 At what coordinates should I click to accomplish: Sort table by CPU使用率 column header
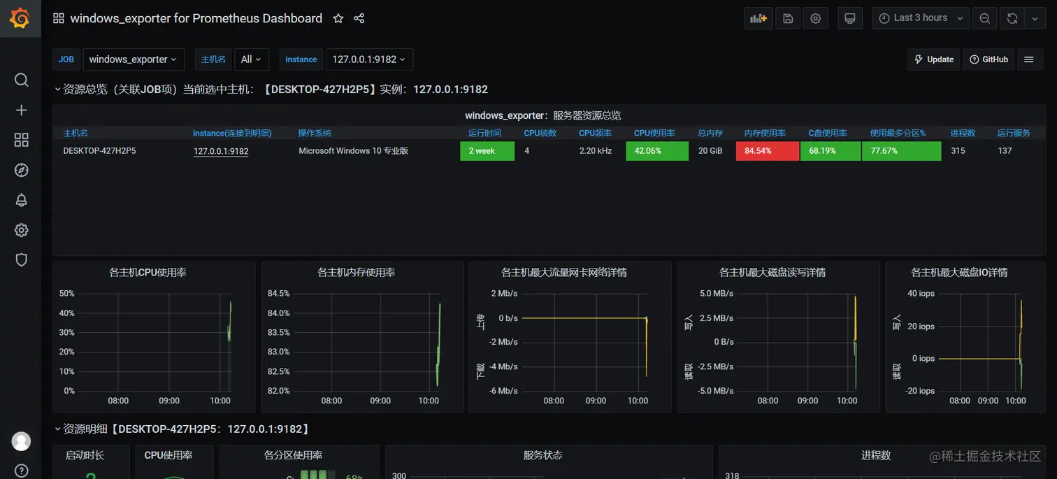pos(654,133)
